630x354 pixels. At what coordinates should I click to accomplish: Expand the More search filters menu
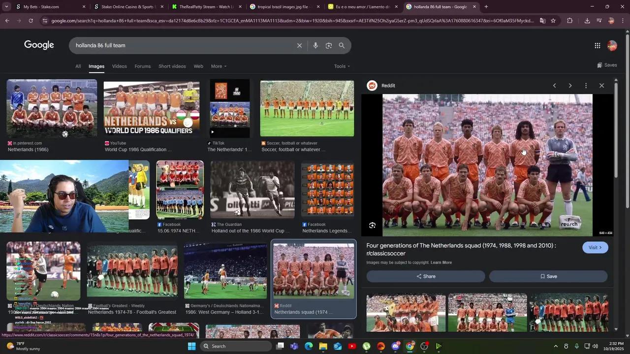(219, 66)
